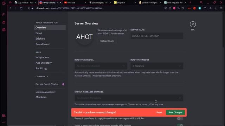Open the extensions cube icon
This screenshot has width=225, height=126.
coord(205,8)
